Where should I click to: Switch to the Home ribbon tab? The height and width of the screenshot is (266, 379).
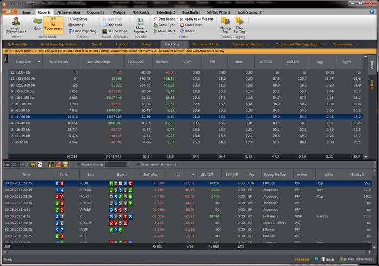26,12
